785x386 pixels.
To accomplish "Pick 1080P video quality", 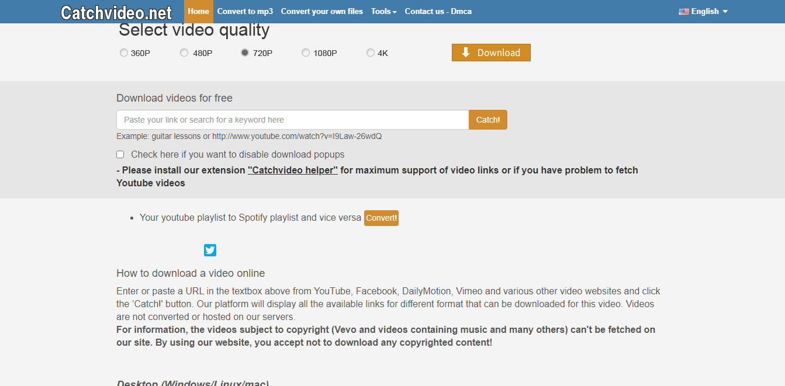I will [x=306, y=53].
